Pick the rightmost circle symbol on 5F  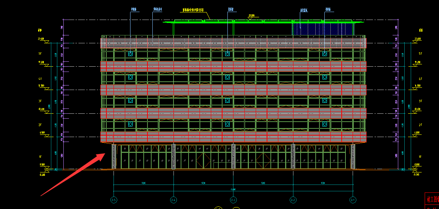coord(325,53)
